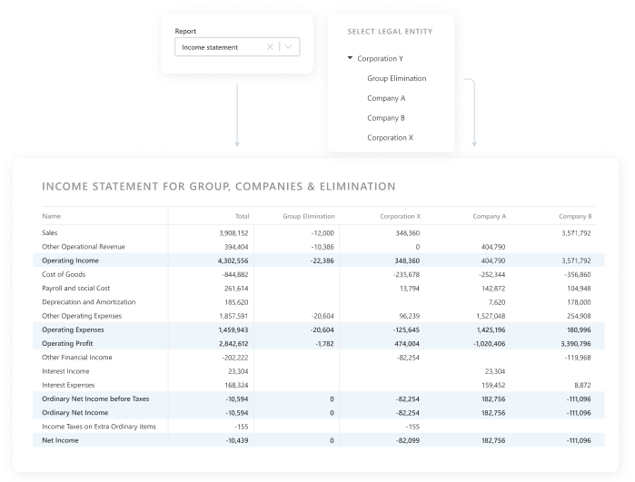Click Operating Income elimination value -22,386
Image resolution: width=635 pixels, height=482 pixels.
click(322, 261)
